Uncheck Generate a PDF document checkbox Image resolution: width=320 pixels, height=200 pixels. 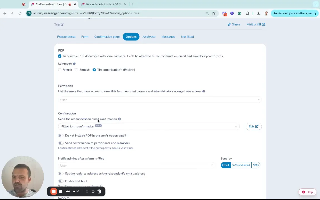[x=60, y=56]
